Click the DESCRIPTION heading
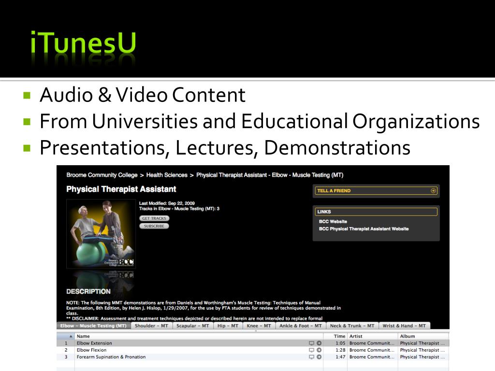This screenshot has height=371, width=495. pyautogui.click(x=88, y=291)
